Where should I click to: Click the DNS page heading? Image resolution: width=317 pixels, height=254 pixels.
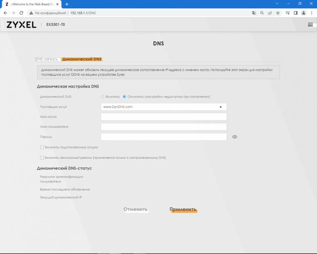158,44
